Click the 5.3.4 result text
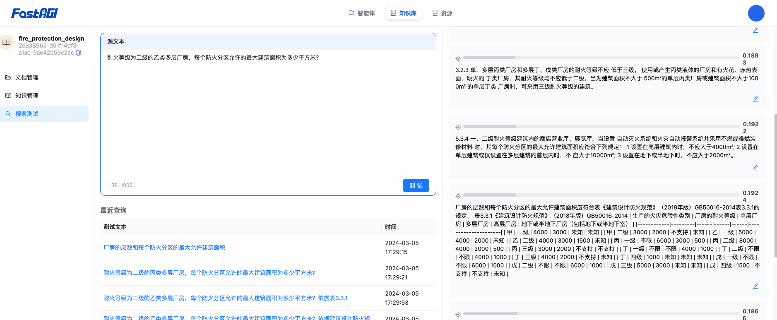The height and width of the screenshot is (320, 777). pyautogui.click(x=607, y=147)
